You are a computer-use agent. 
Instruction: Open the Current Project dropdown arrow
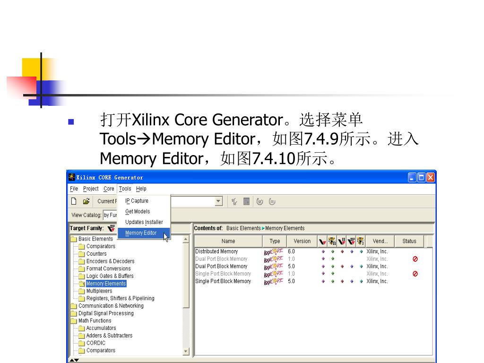click(x=218, y=201)
